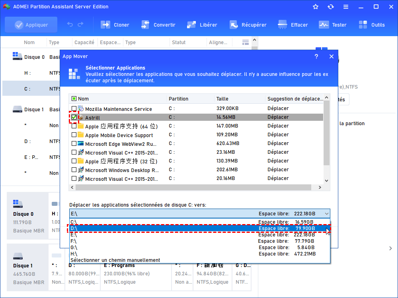Image resolution: width=398 pixels, height=298 pixels.
Task: Close the App Mover dialog
Action: pyautogui.click(x=332, y=56)
